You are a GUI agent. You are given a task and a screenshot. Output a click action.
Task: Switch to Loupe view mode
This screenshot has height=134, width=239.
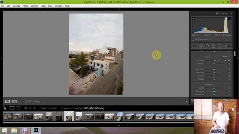pos(7,101)
